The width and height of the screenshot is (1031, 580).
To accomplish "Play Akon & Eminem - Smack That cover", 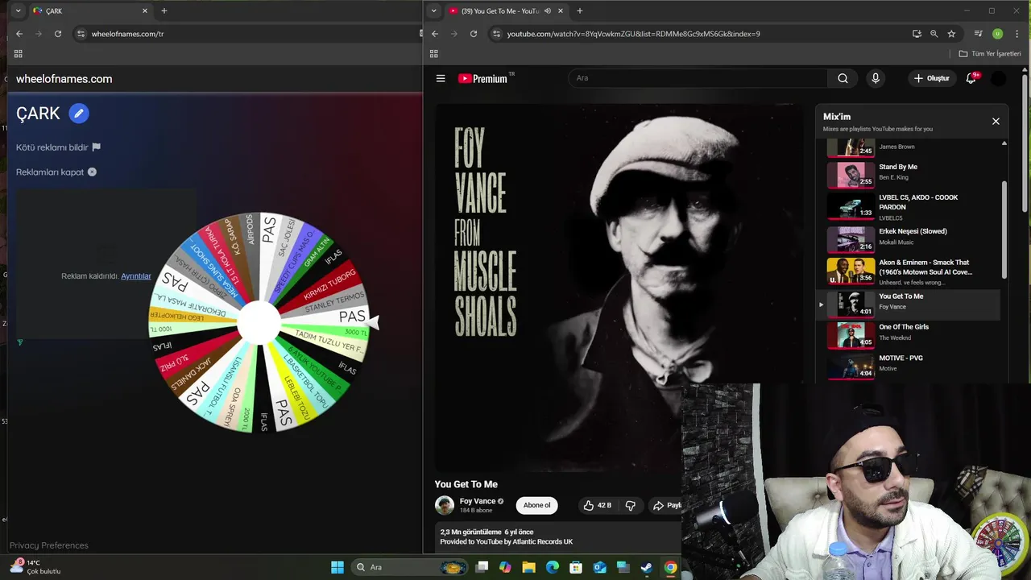I will click(912, 271).
